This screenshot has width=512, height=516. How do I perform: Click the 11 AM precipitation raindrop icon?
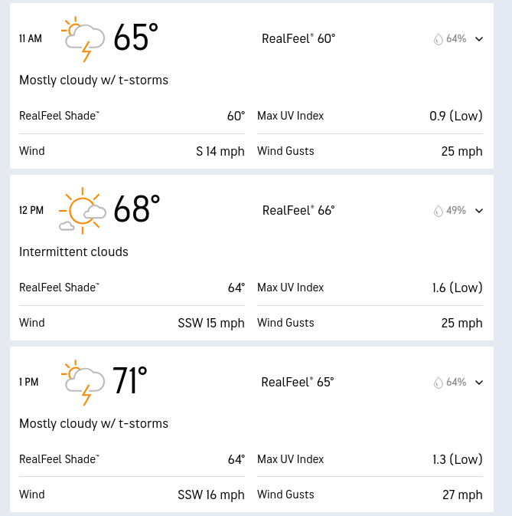[x=439, y=39]
